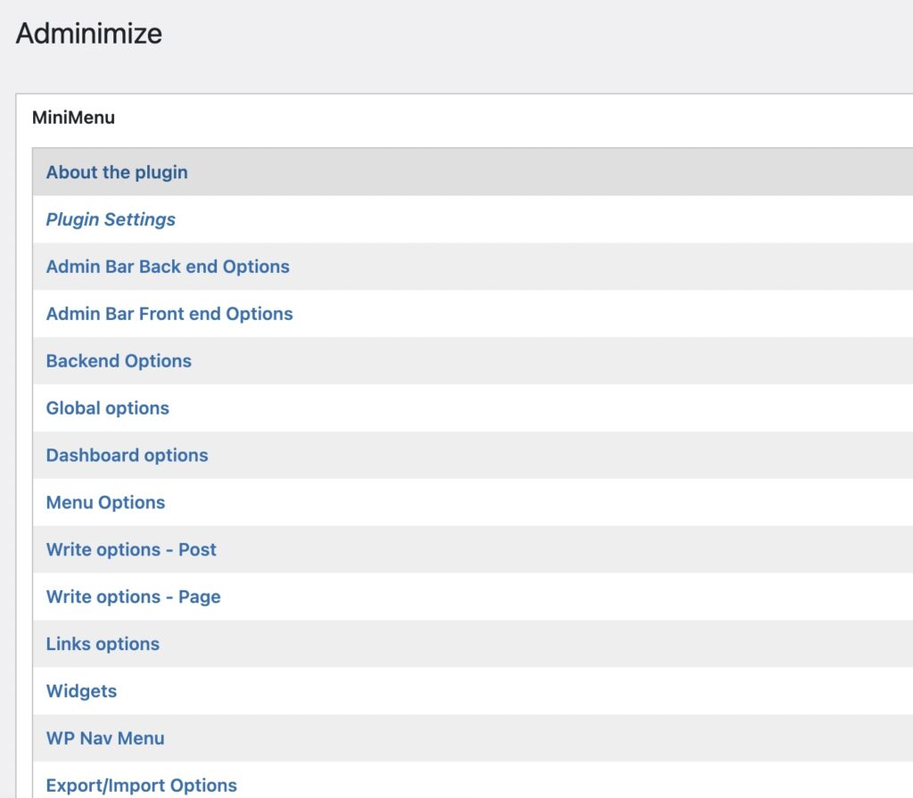Go to Plugin Settings section
913x798 pixels.
[x=111, y=219]
